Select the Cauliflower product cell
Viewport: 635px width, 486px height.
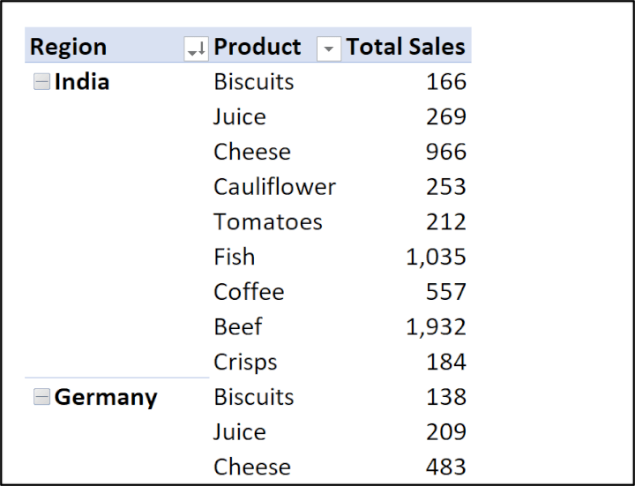point(274,187)
